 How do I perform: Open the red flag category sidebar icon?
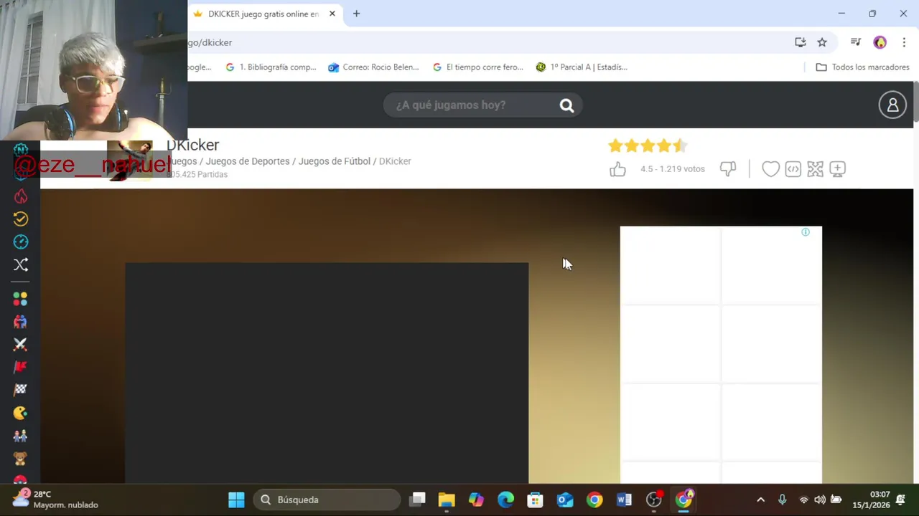[20, 367]
